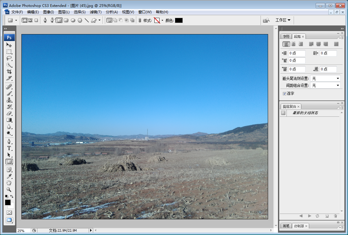
Task: Open the 滤镜 menu
Action: point(95,12)
